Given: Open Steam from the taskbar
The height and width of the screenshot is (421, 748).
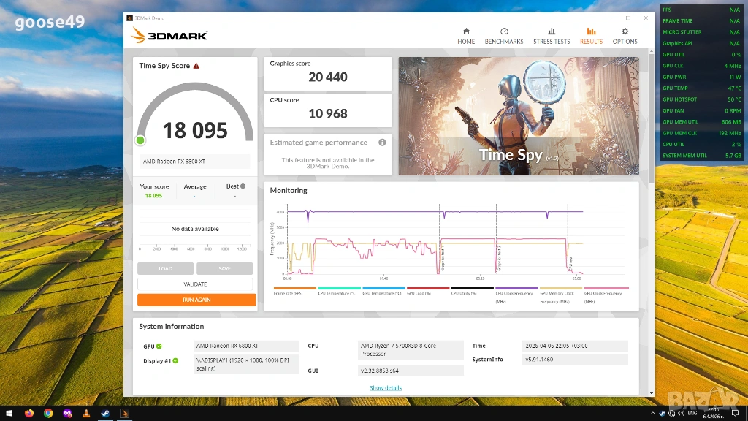Looking at the screenshot, I should click(x=105, y=413).
